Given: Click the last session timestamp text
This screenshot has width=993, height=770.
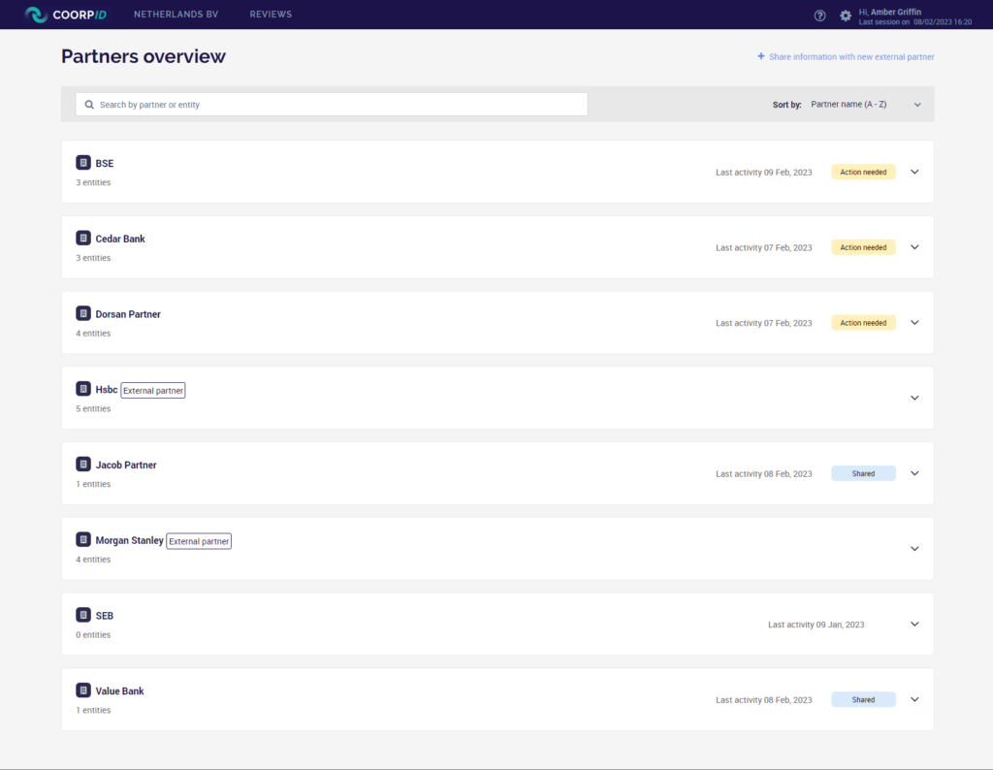Looking at the screenshot, I should pos(915,22).
